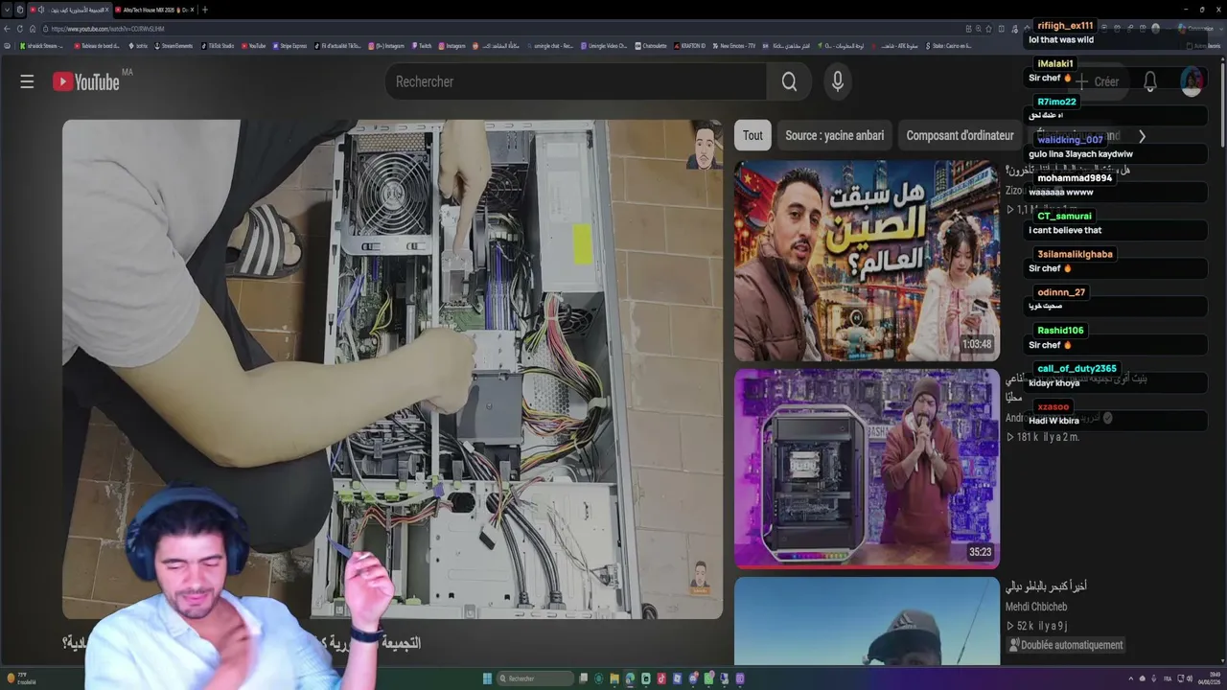Start voice search with microphone icon
The image size is (1227, 690).
pyautogui.click(x=838, y=81)
